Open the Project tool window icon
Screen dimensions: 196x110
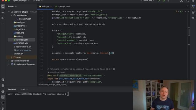[x=3, y=6]
